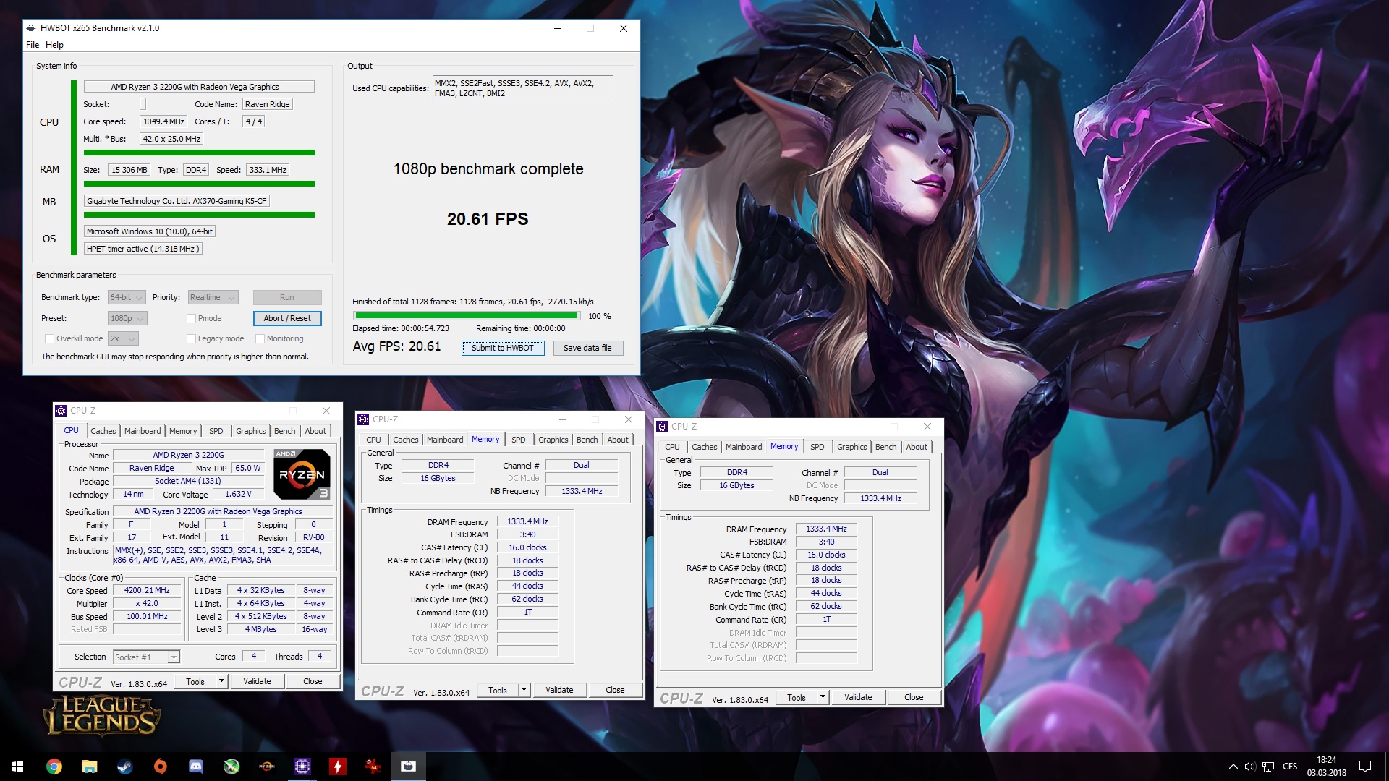Click the 20.61 FPS result text
The height and width of the screenshot is (781, 1389).
(x=488, y=219)
